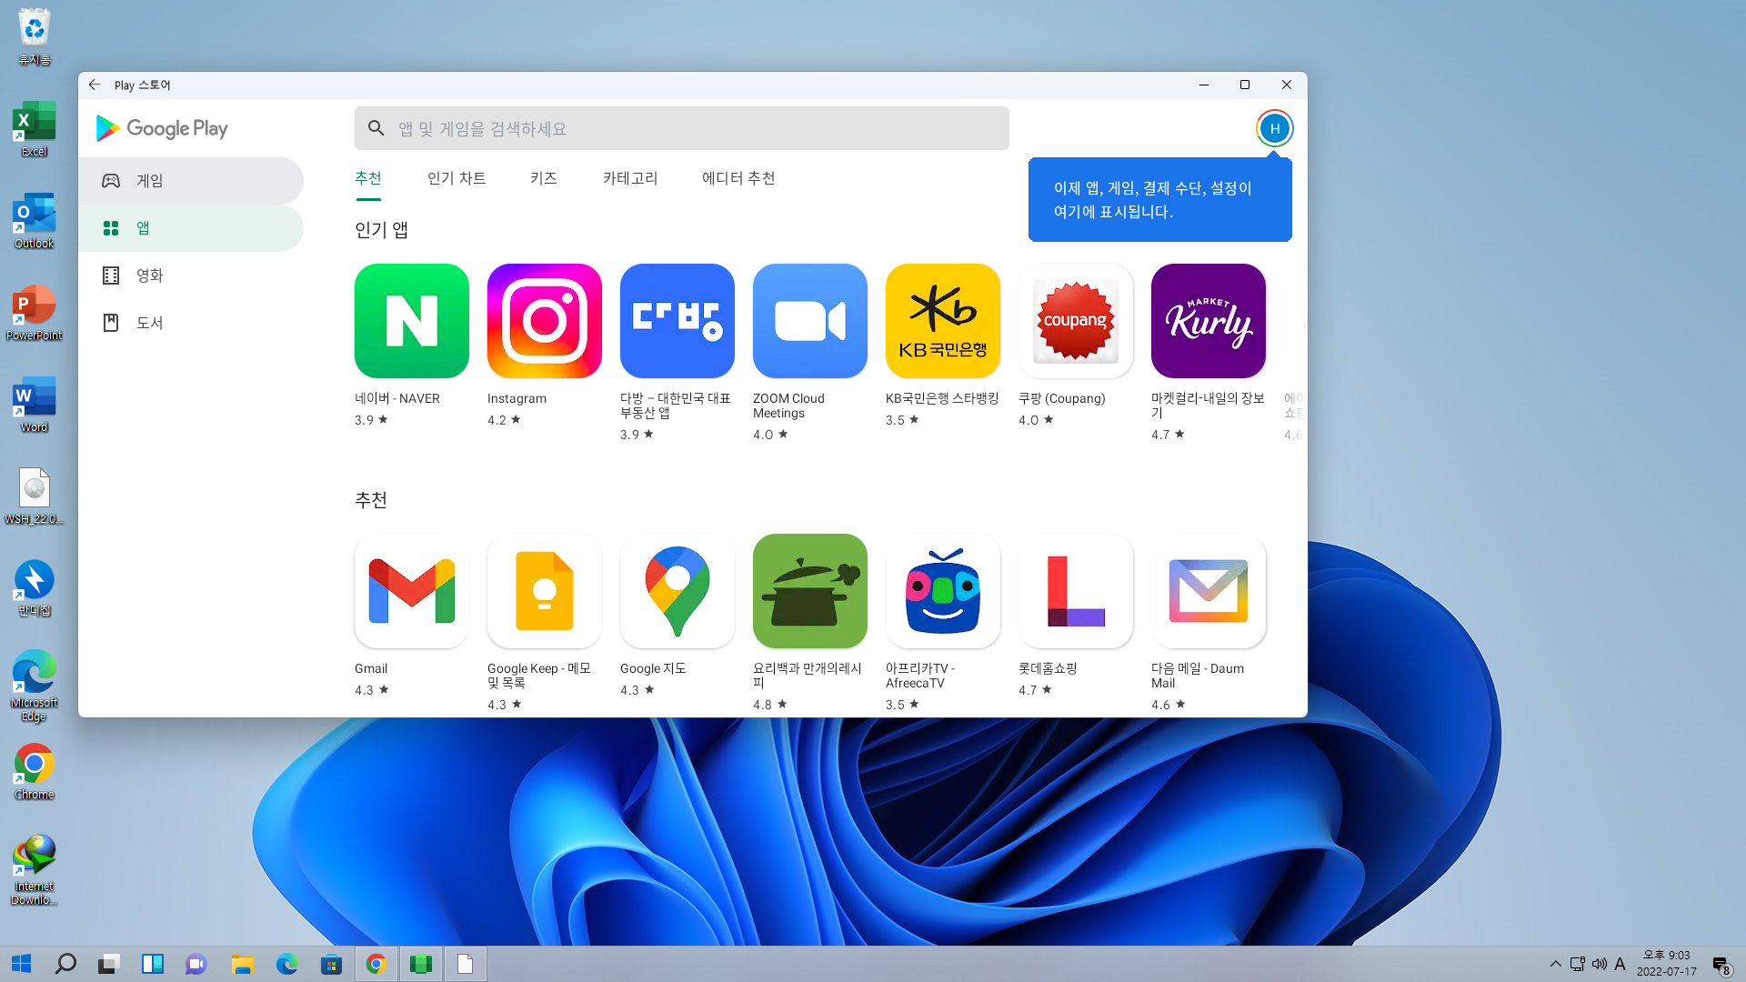Open Outlook desktop shortcut
This screenshot has width=1746, height=982.
point(34,221)
